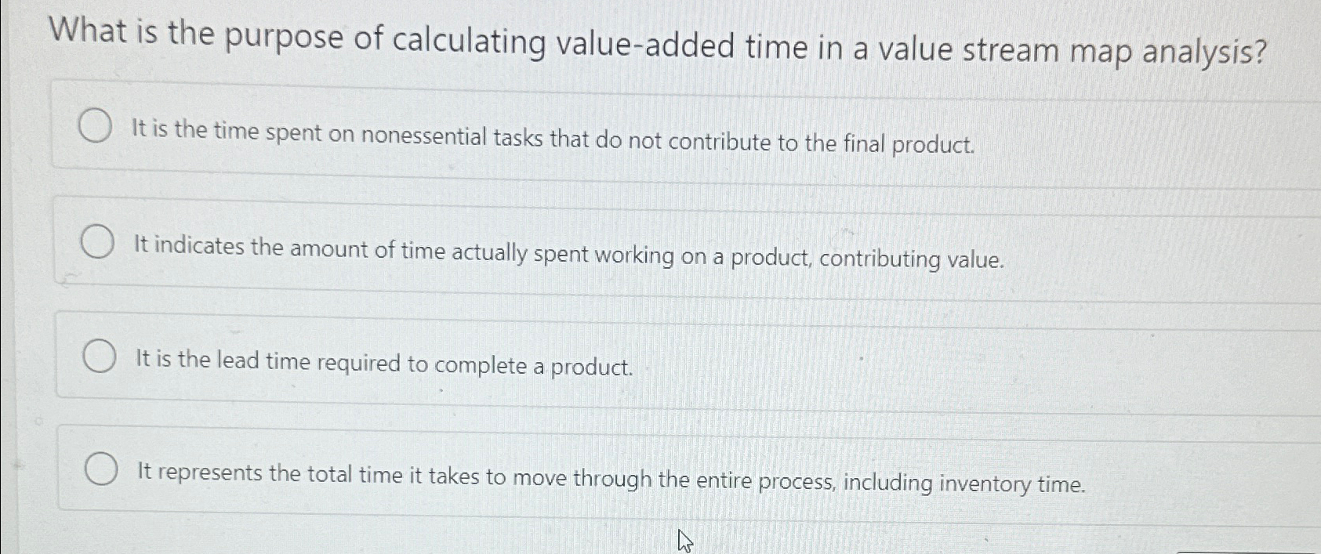Pick the option describing nonessential tasks
Viewport: 1321px width, 554px height.
[x=553, y=133]
